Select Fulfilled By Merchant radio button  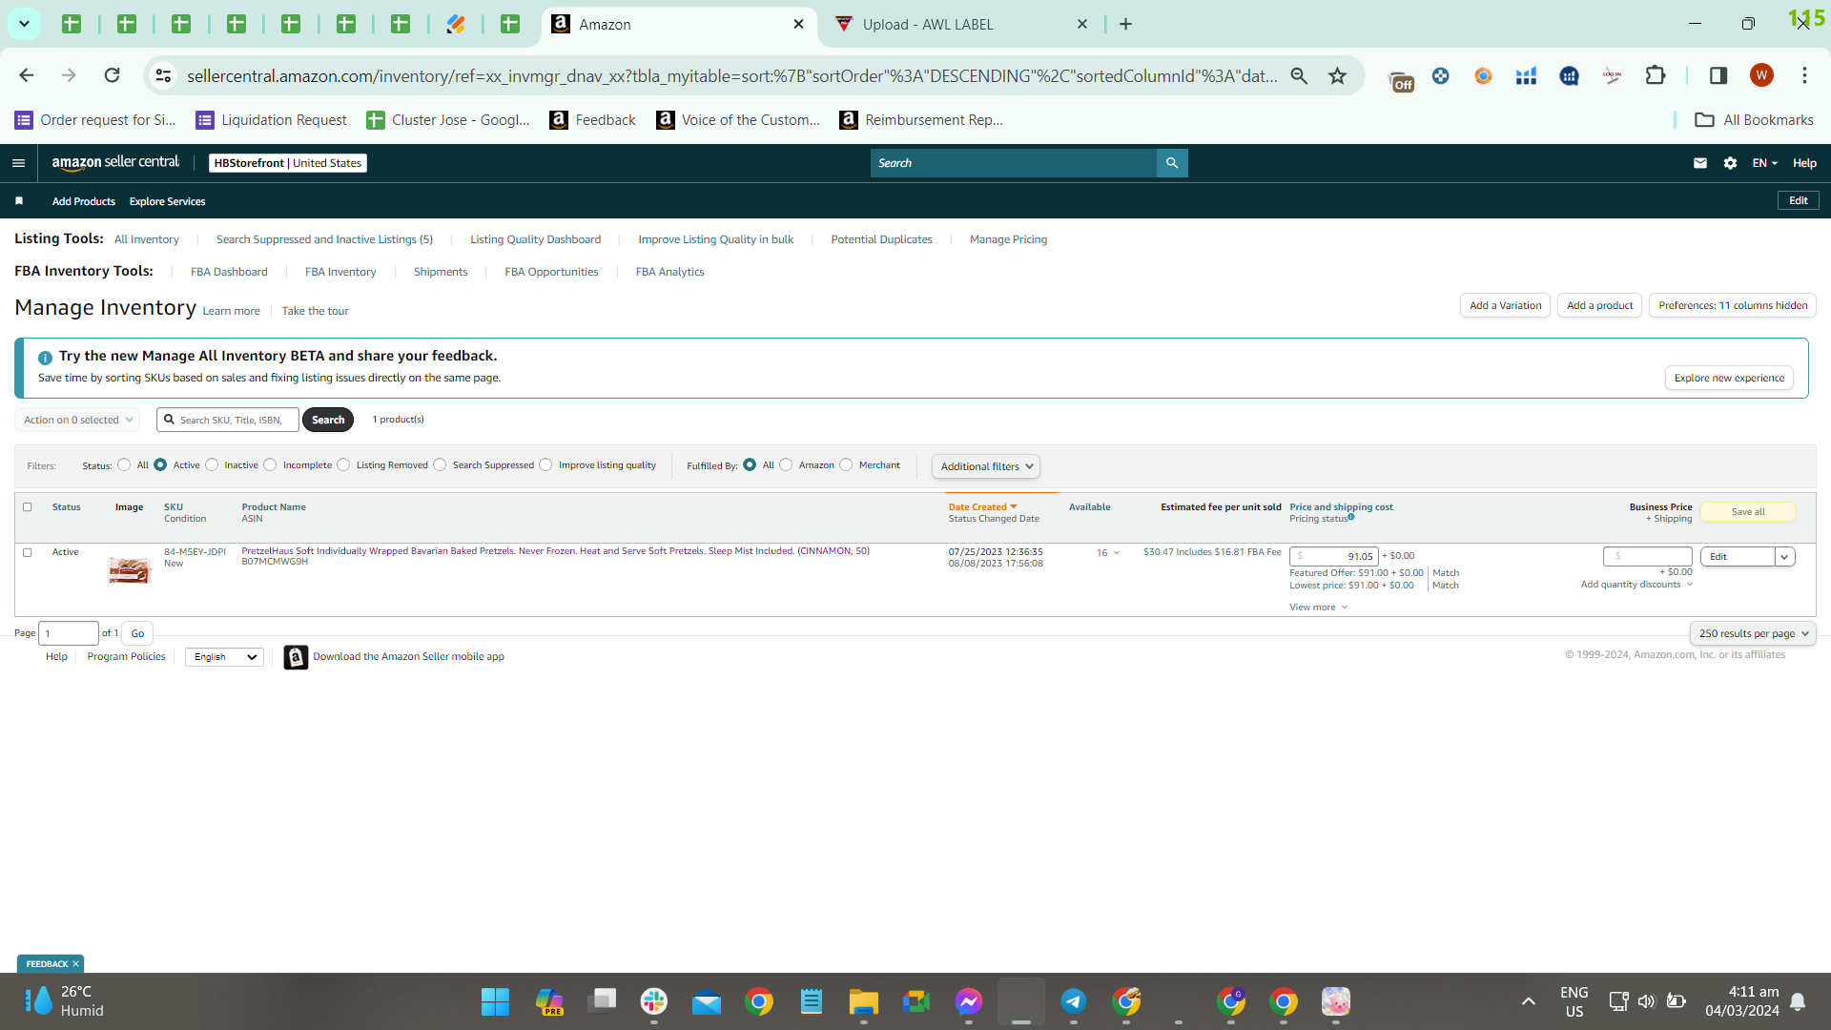(846, 465)
